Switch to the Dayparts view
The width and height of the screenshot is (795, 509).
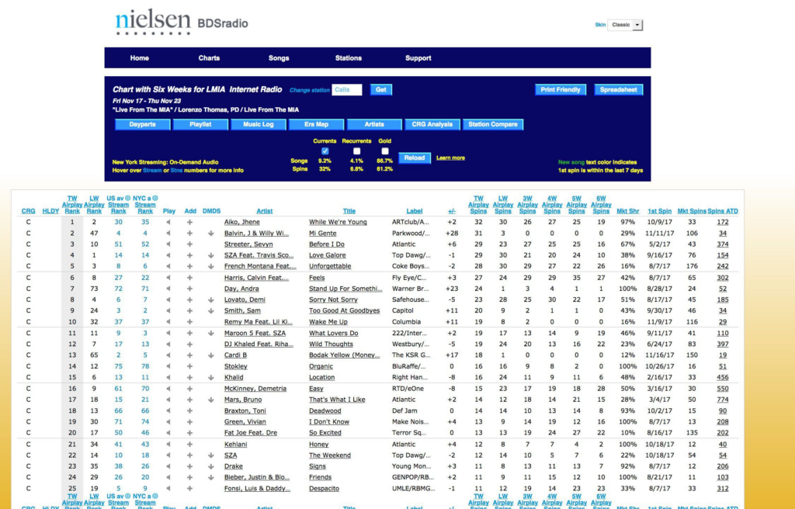[x=143, y=125]
